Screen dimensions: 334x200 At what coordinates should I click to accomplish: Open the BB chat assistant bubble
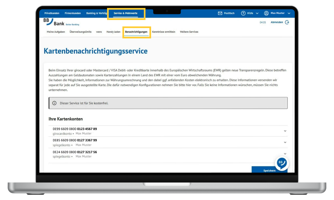point(282,163)
